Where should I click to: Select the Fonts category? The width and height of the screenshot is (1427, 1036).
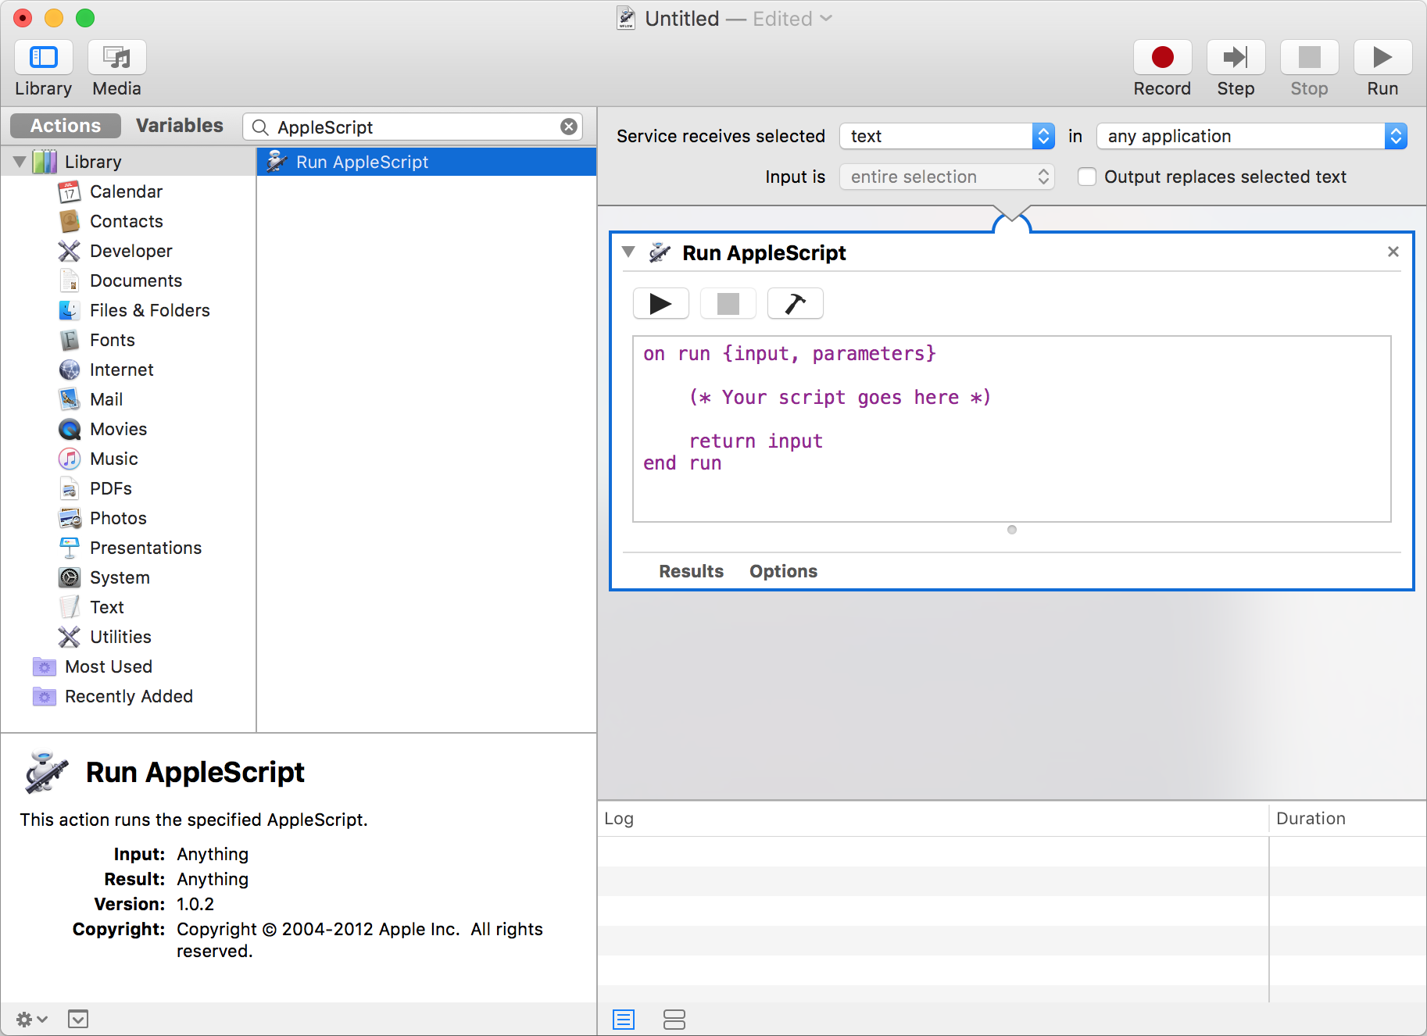tap(112, 340)
